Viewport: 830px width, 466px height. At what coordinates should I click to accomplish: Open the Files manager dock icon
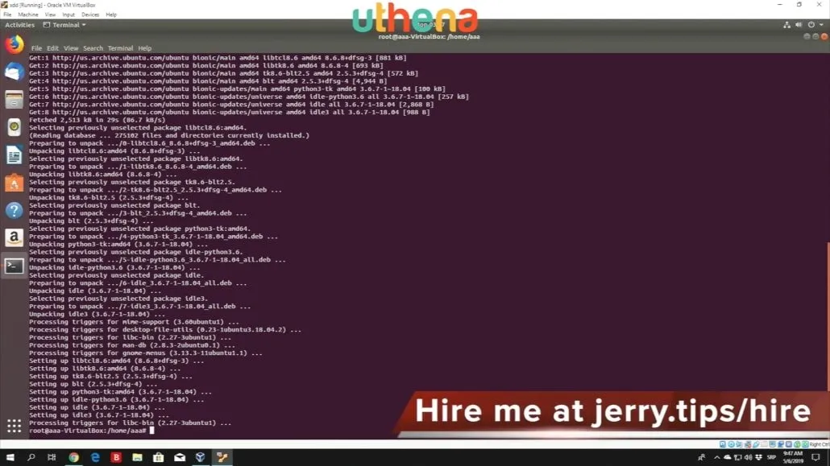(x=15, y=100)
